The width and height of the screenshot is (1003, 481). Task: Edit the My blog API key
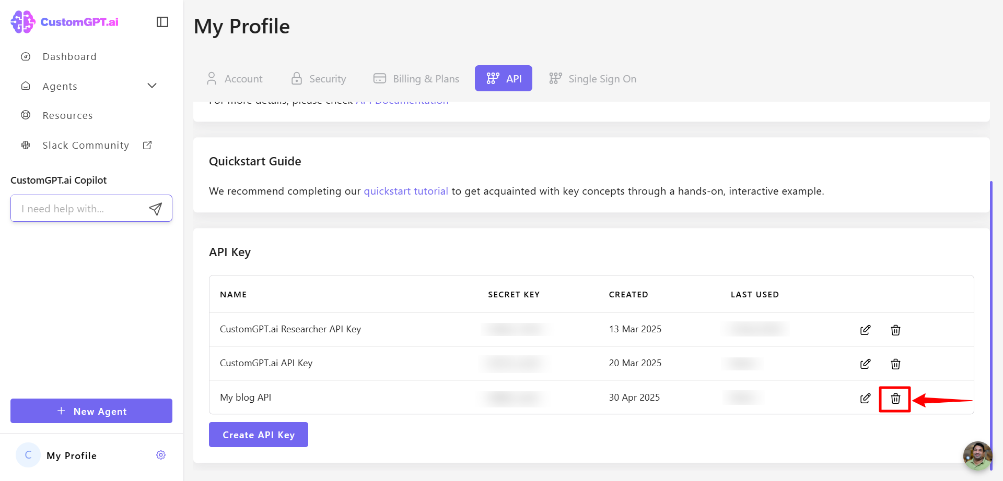pyautogui.click(x=865, y=399)
